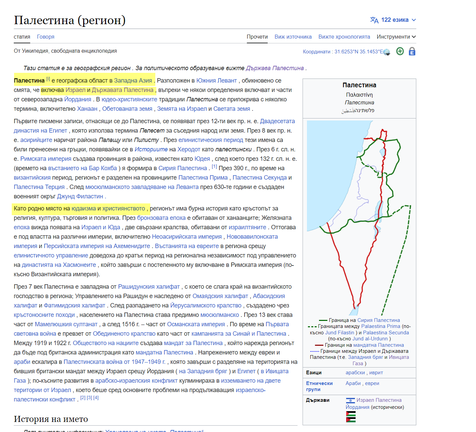
Task: Open the Palestine region map image
Action: click(359, 218)
